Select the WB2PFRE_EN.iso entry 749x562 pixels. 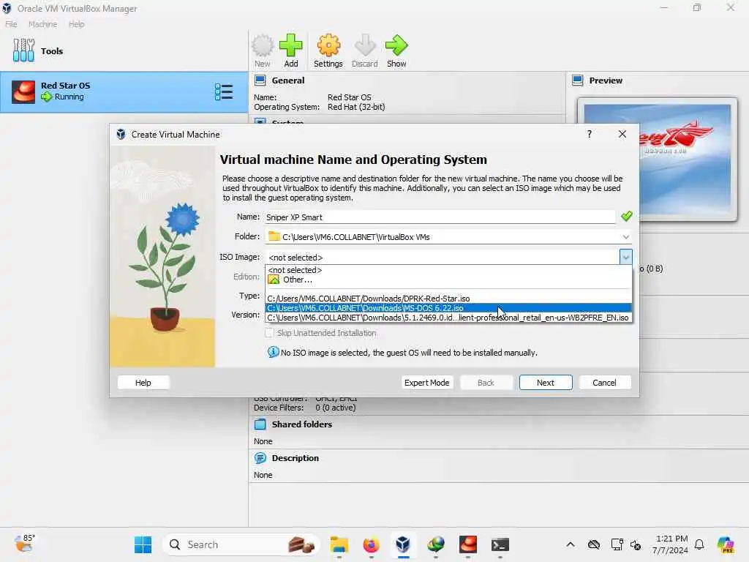click(448, 318)
